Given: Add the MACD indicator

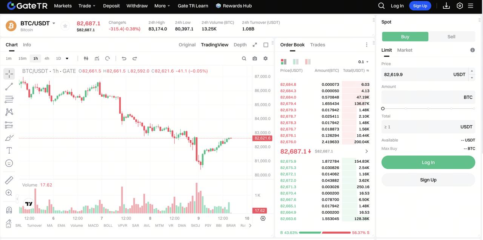Looking at the screenshot, I should (x=93, y=226).
